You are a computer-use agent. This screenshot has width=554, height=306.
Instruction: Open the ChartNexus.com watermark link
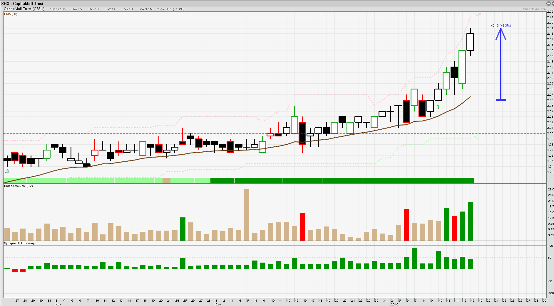point(534,9)
